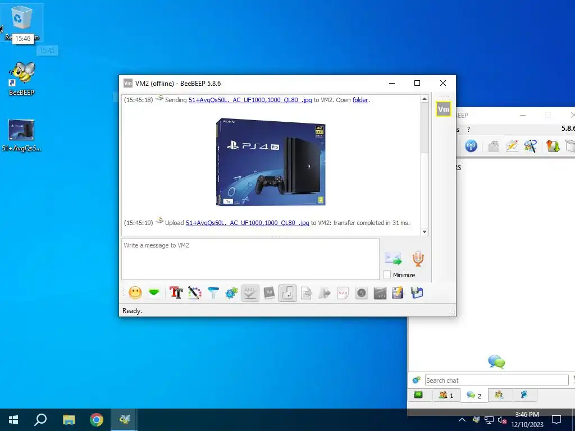575x431 pixels.
Task: Open Windows Start menu
Action: pos(13,420)
